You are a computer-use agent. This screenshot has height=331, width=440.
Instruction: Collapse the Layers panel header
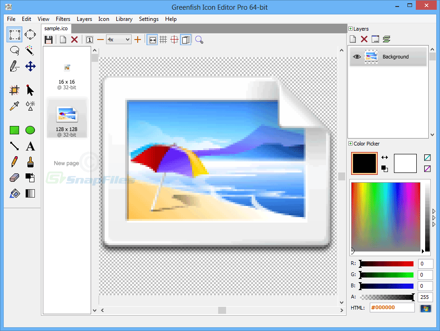point(350,28)
